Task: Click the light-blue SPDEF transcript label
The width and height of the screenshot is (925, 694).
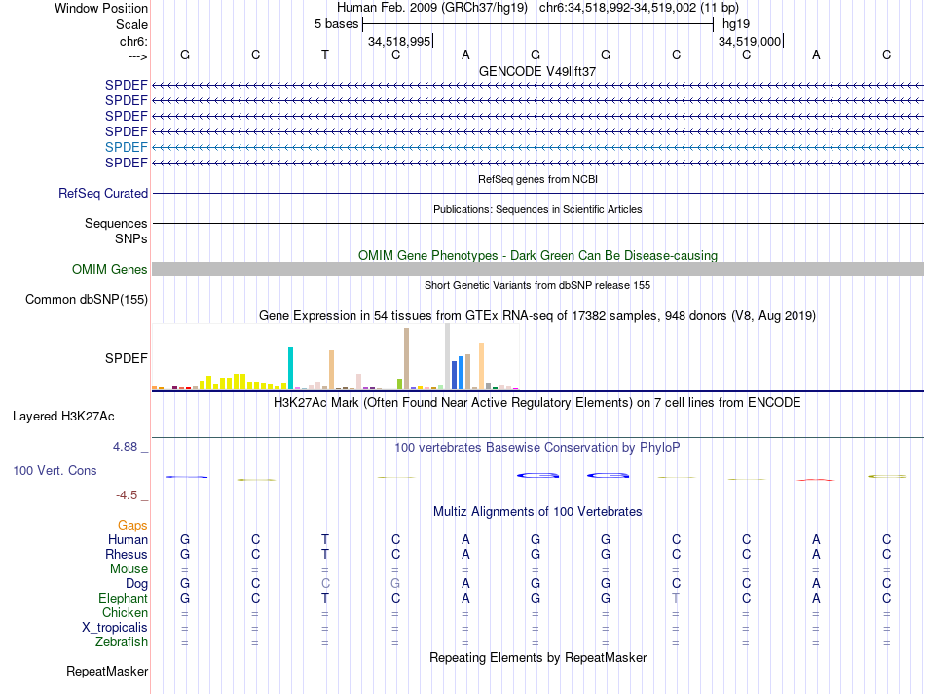Action: pos(127,147)
